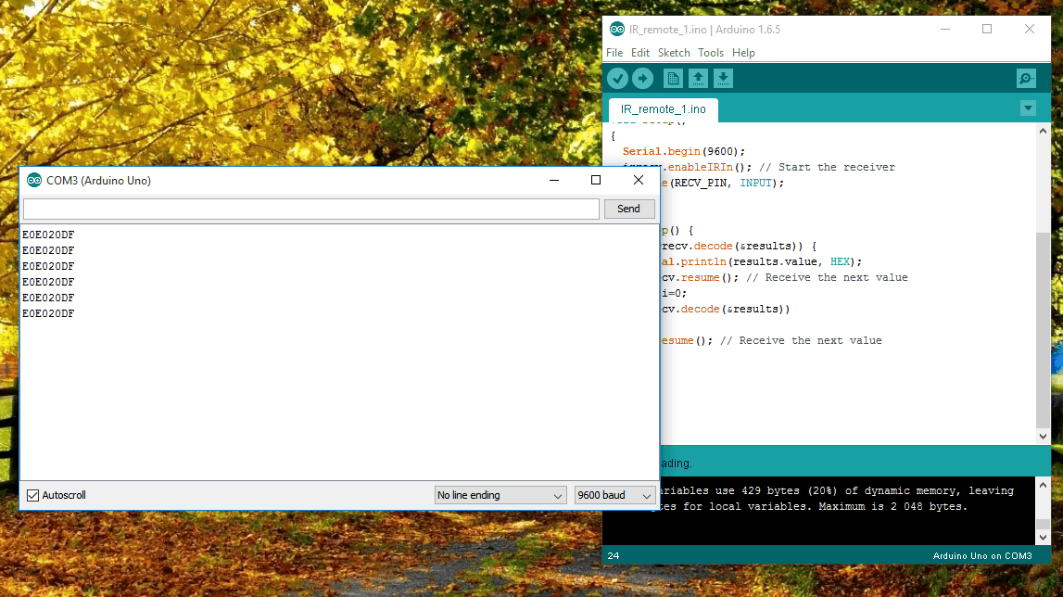This screenshot has width=1063, height=597.
Task: Click Arduino logo in COM3 title bar
Action: [x=34, y=180]
